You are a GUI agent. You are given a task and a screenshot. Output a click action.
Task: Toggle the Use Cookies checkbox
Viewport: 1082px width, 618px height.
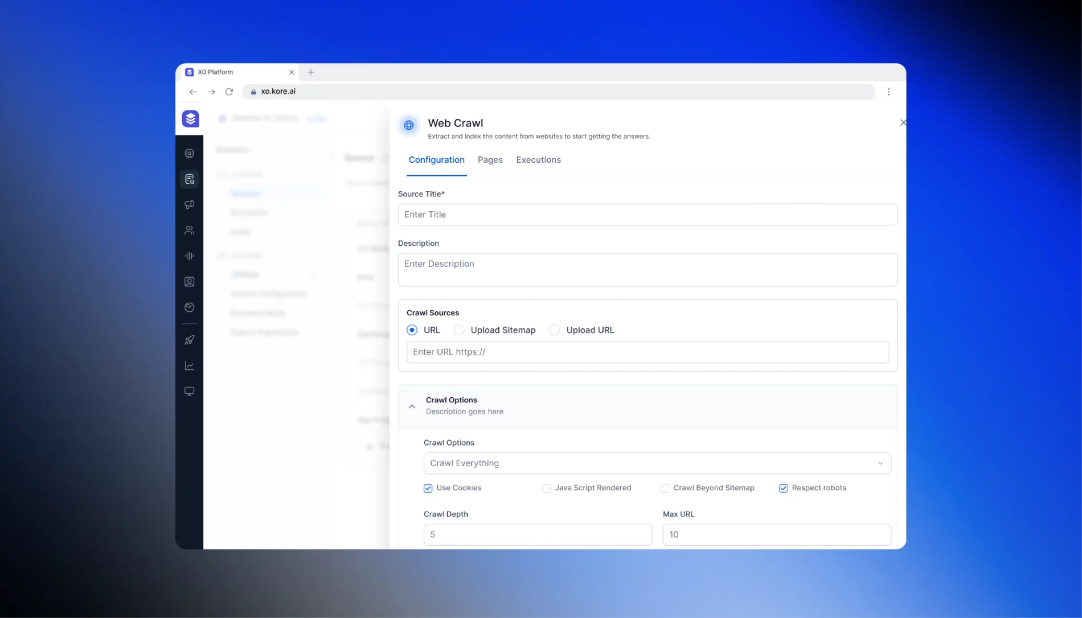pyautogui.click(x=428, y=488)
